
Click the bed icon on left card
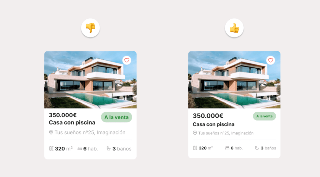(80, 149)
